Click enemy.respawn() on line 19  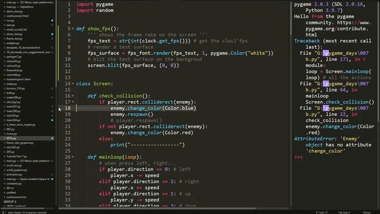point(132,115)
